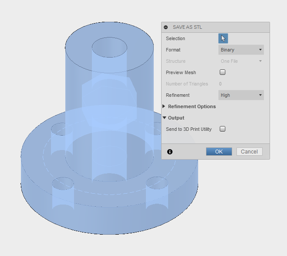Click the Refinement label

pyautogui.click(x=178, y=95)
